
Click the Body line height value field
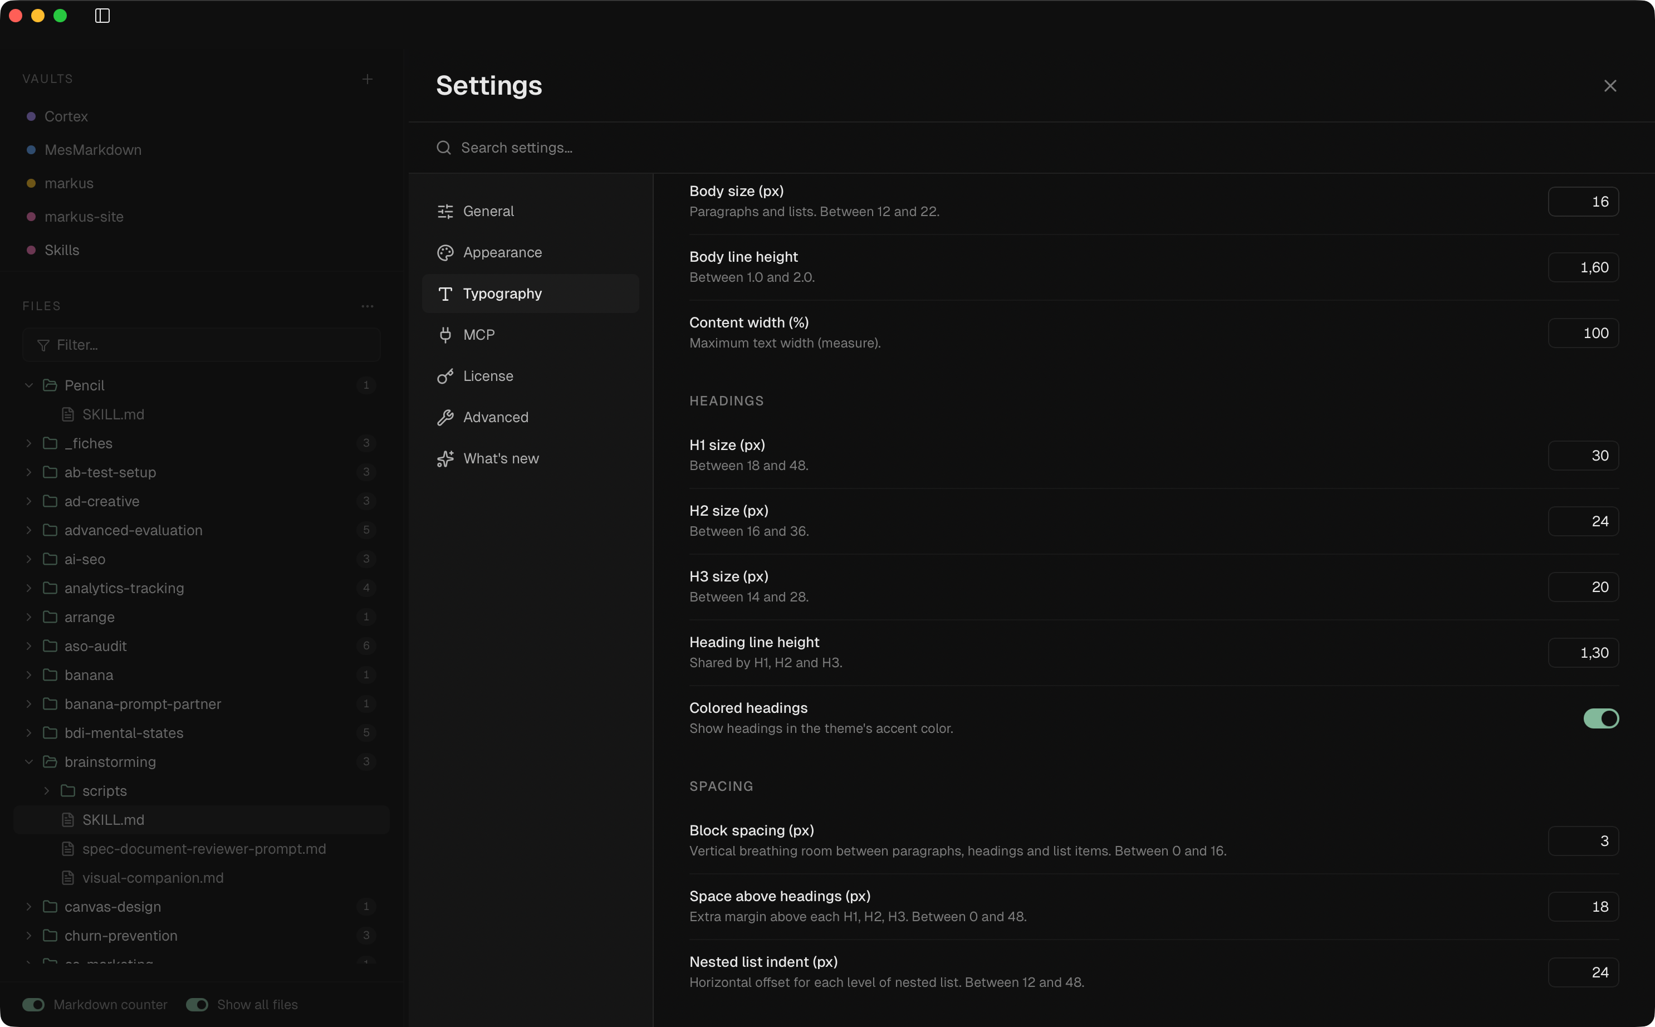click(1583, 268)
